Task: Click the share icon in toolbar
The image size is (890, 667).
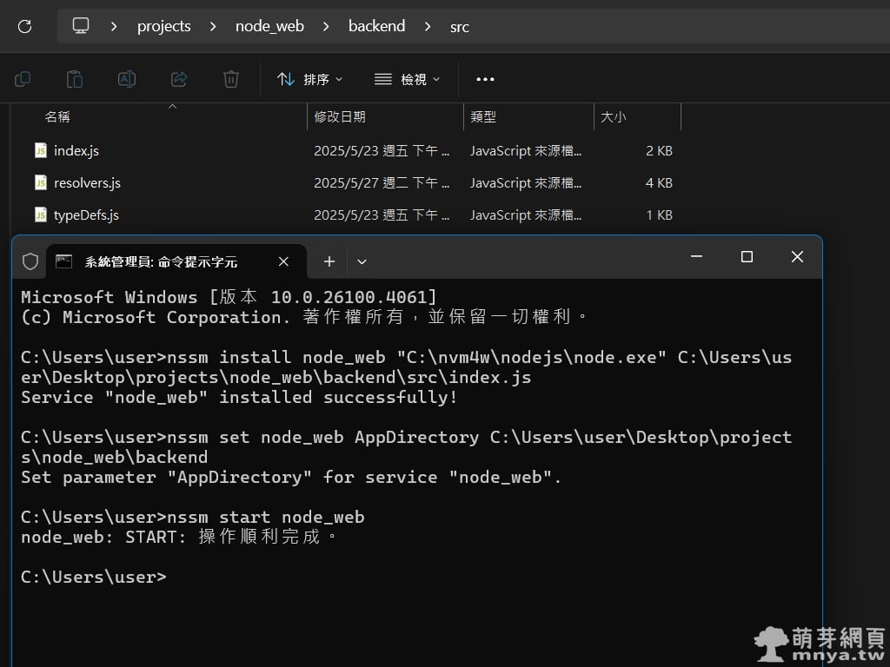Action: coord(179,79)
